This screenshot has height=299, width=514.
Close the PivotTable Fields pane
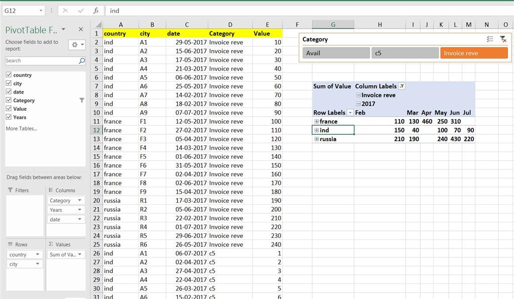[81, 30]
